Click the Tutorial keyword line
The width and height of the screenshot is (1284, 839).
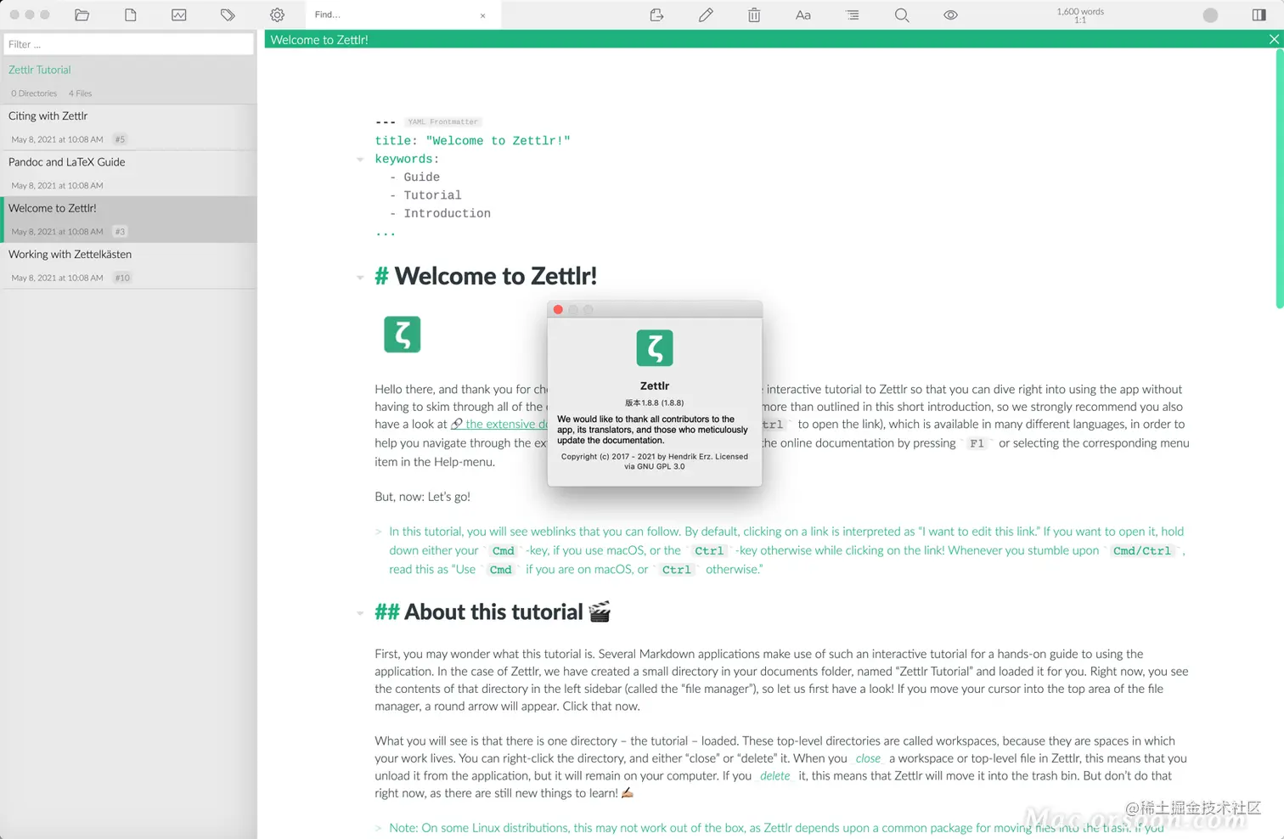425,195
